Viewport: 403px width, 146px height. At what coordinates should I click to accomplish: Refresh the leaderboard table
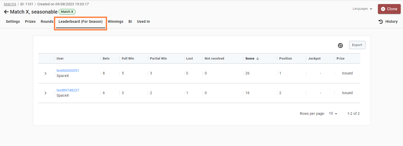[340, 46]
